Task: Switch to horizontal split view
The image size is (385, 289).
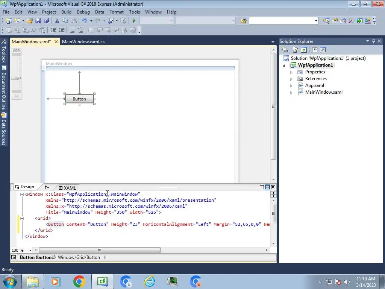Action: pos(267,187)
